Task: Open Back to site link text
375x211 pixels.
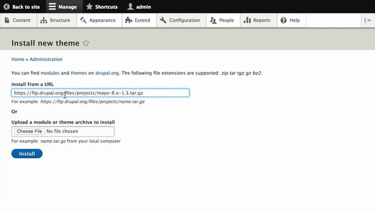Action: click(26, 7)
